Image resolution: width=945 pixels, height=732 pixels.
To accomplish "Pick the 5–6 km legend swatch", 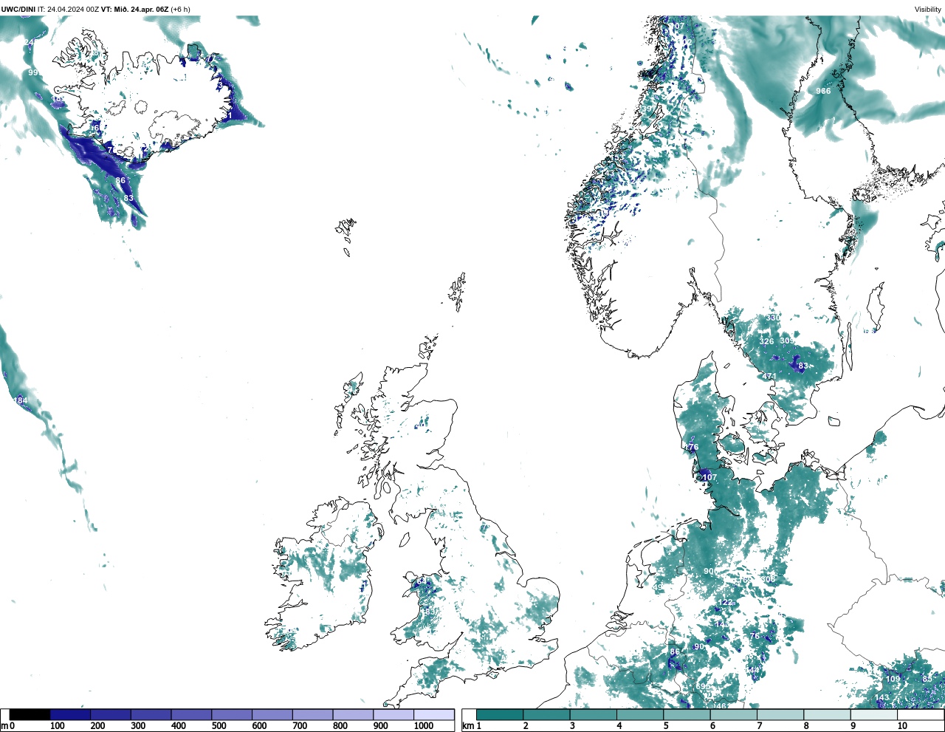I will (687, 715).
